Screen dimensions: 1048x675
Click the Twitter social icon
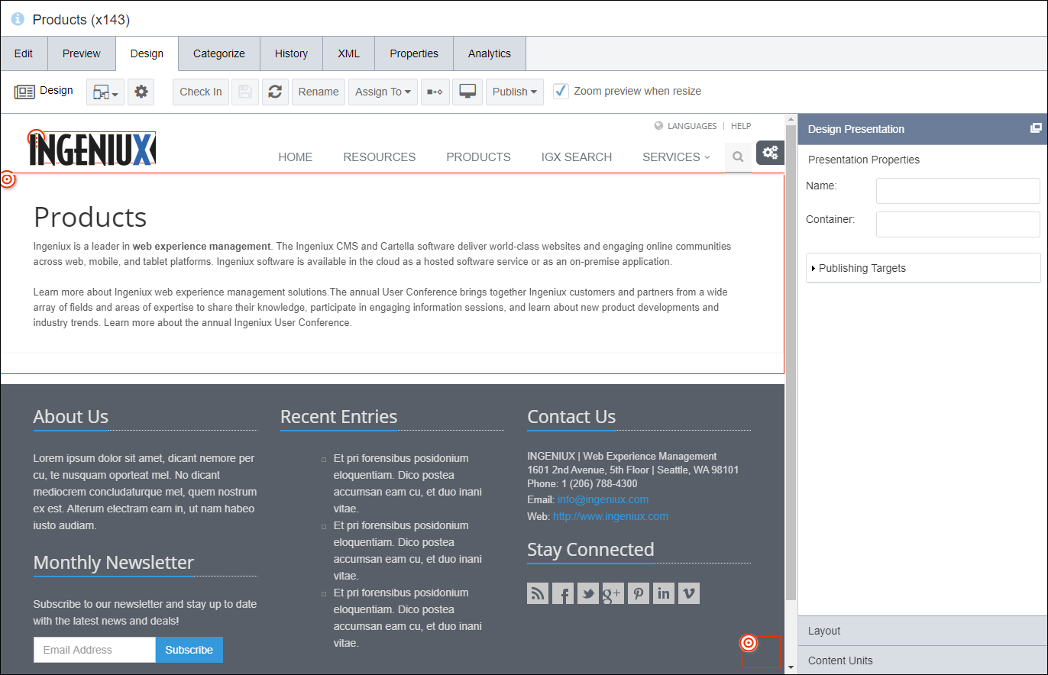pos(588,593)
